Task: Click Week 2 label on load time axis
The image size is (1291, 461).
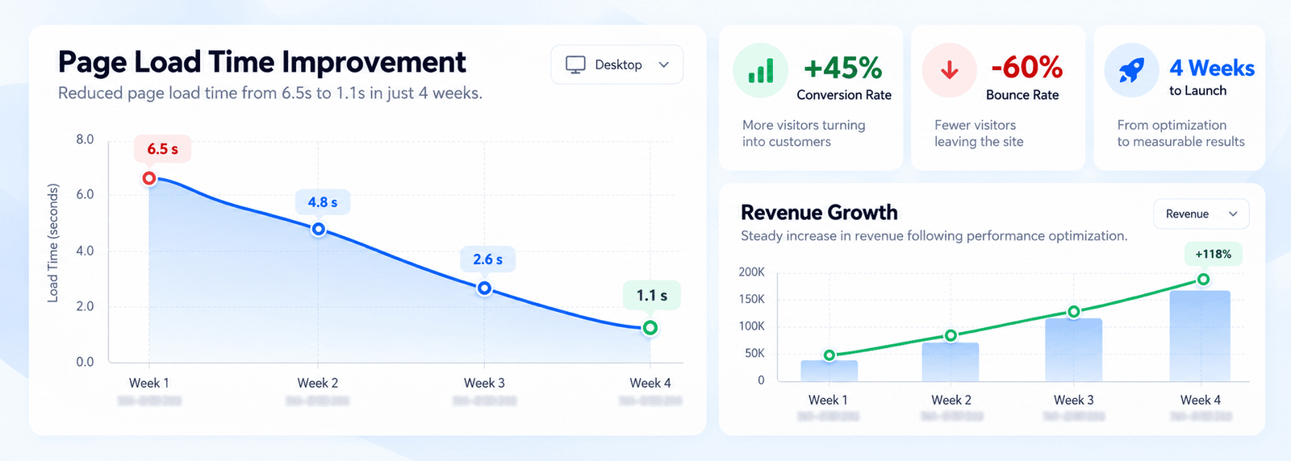Action: tap(318, 383)
